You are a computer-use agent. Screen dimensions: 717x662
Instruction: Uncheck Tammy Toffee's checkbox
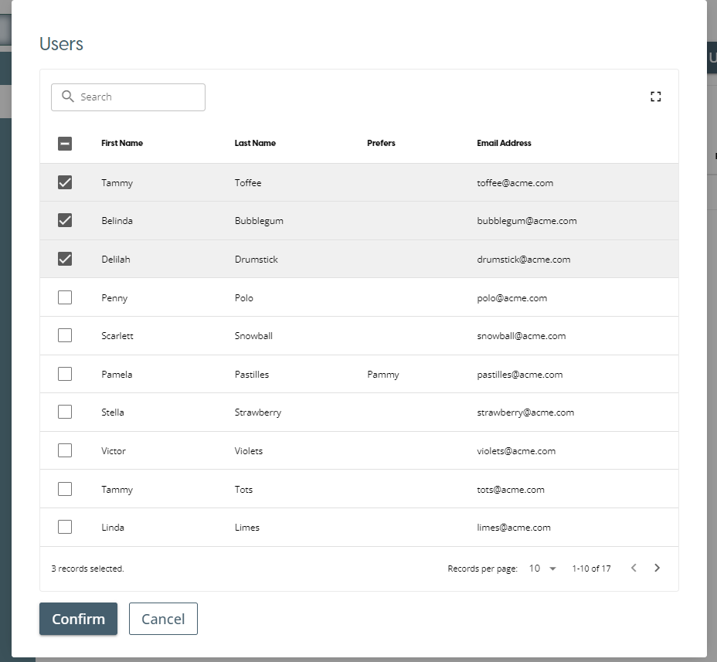pyautogui.click(x=65, y=182)
